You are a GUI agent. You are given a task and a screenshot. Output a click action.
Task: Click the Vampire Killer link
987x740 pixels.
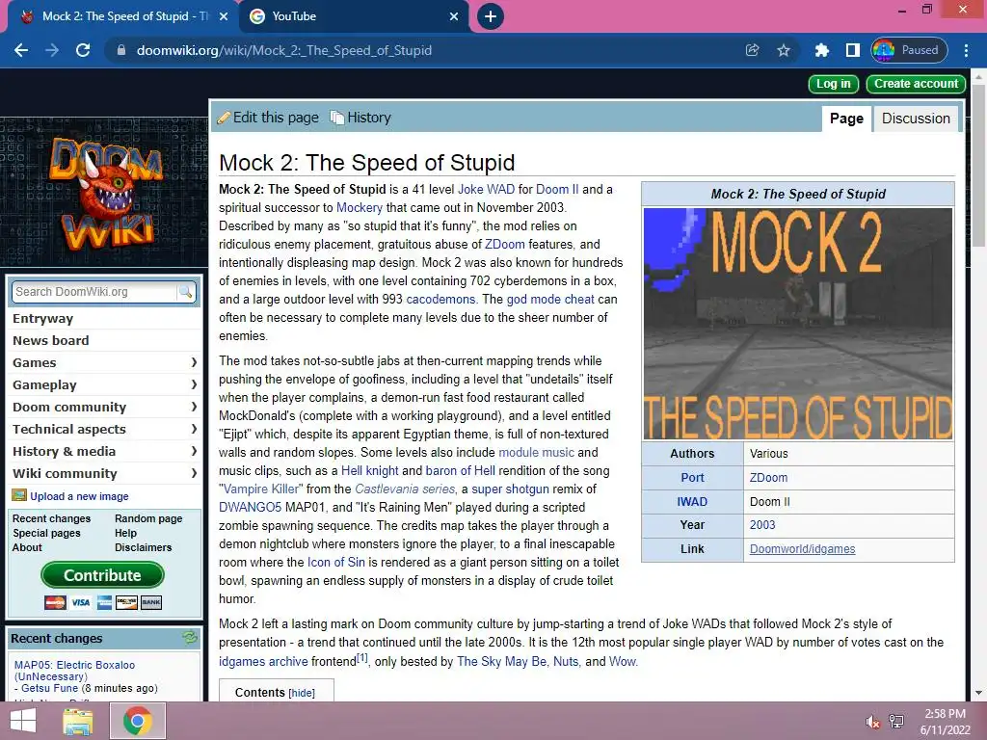pos(263,489)
